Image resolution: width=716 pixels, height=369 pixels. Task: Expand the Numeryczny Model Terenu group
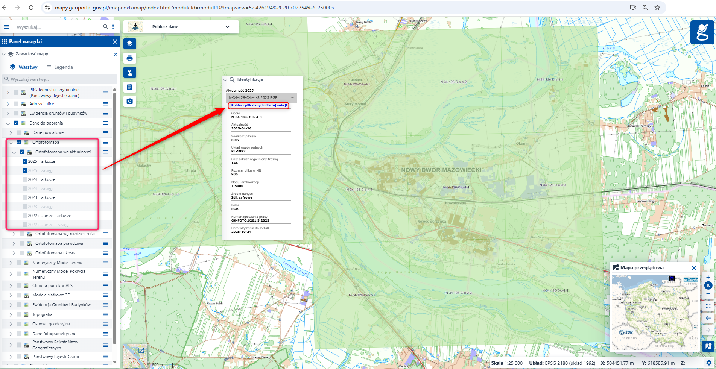click(x=11, y=263)
